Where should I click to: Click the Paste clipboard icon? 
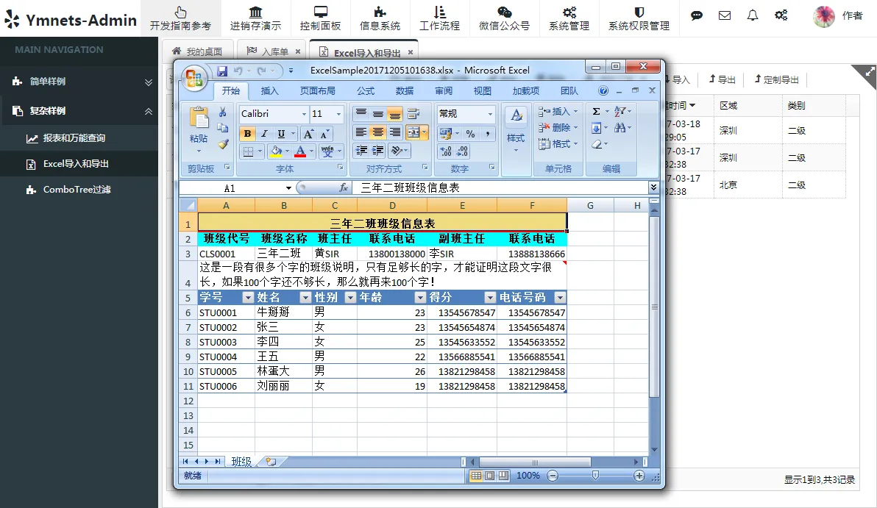pos(199,118)
